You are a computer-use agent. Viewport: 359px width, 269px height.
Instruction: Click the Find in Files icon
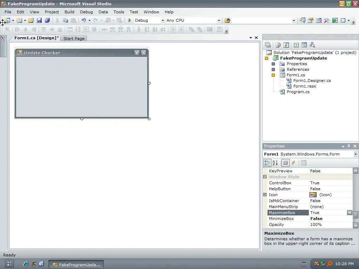click(x=227, y=20)
